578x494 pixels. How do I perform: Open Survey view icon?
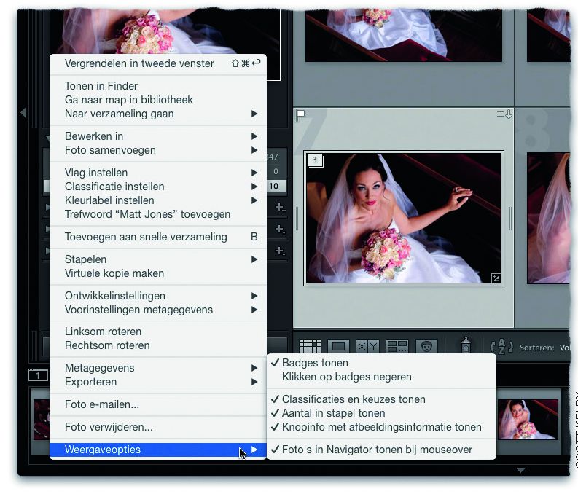tap(397, 348)
